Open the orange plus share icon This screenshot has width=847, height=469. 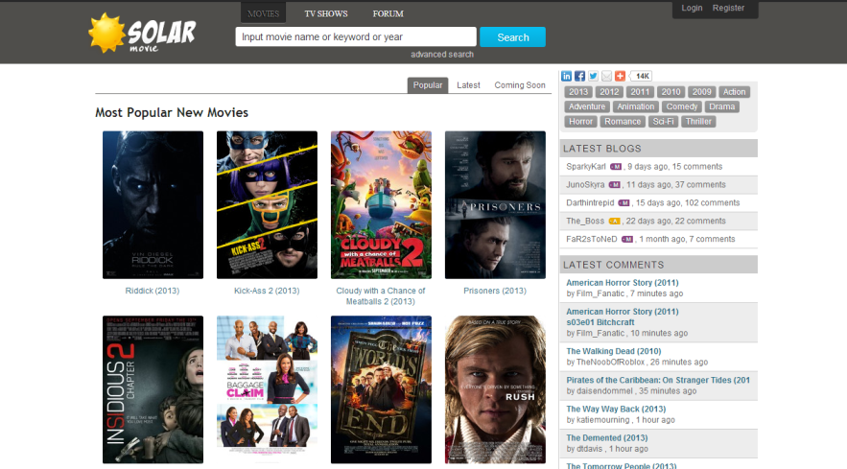tap(620, 76)
